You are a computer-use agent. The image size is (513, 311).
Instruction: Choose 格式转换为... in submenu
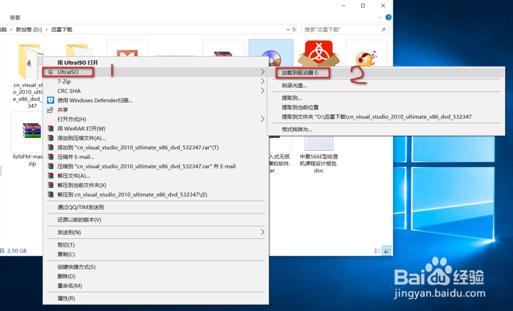pyautogui.click(x=386, y=129)
